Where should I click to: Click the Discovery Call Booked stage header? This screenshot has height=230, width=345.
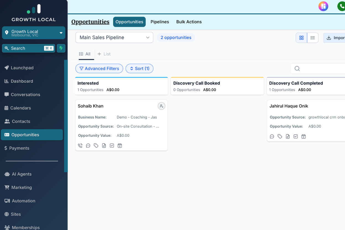click(x=217, y=86)
